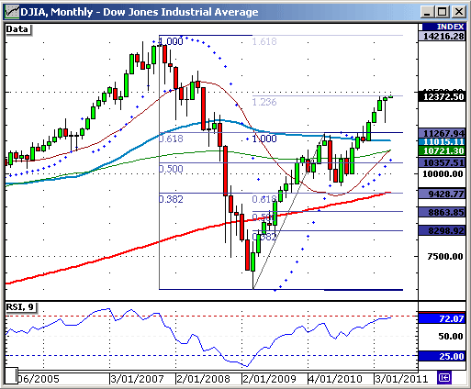Click the 1.236 Fibonacci extension label
The width and height of the screenshot is (471, 389).
264,102
